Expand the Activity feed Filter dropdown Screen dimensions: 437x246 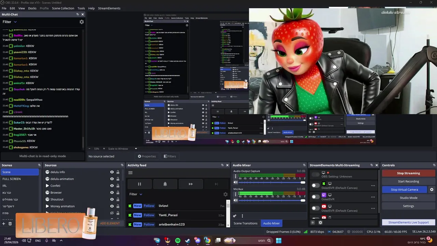tap(136, 194)
